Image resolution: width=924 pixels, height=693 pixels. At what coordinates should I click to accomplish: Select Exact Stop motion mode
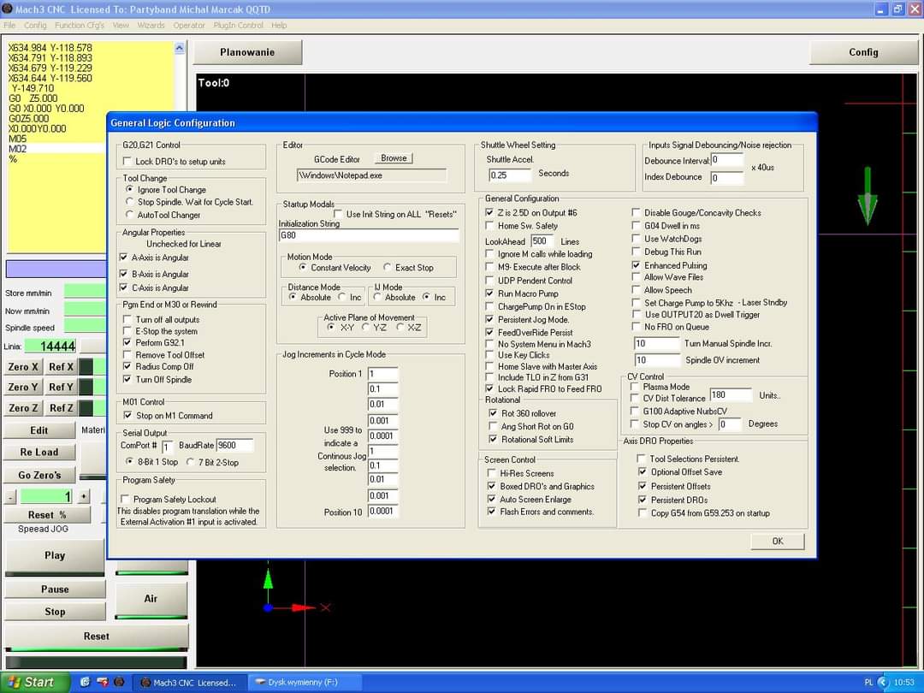(388, 268)
